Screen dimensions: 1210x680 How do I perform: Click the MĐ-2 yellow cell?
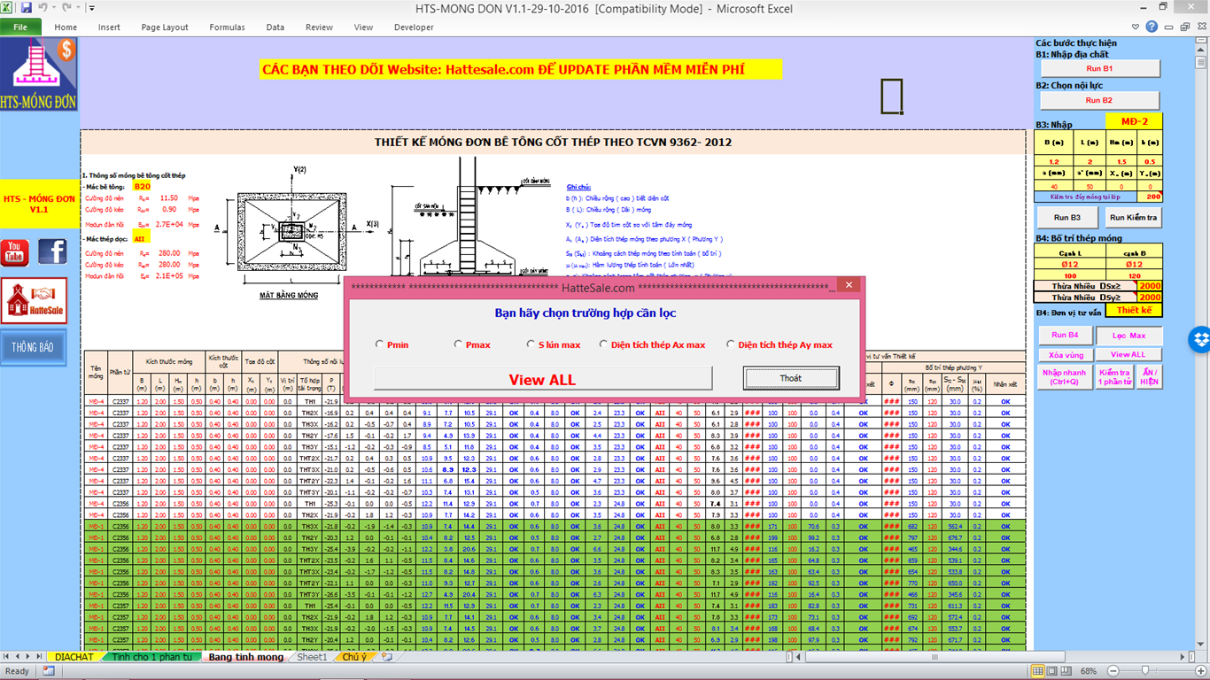coord(1134,121)
